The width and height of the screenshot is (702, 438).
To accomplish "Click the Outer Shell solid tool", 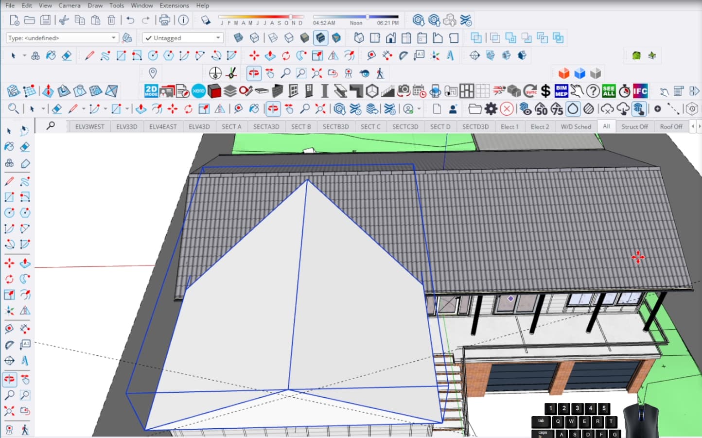I will pos(476,38).
